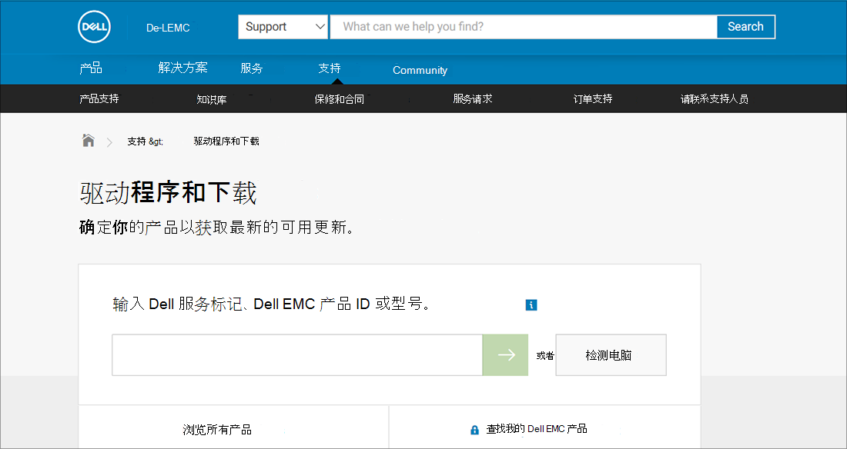847x449 pixels.
Task: Open the 服务 menu
Action: click(x=252, y=68)
